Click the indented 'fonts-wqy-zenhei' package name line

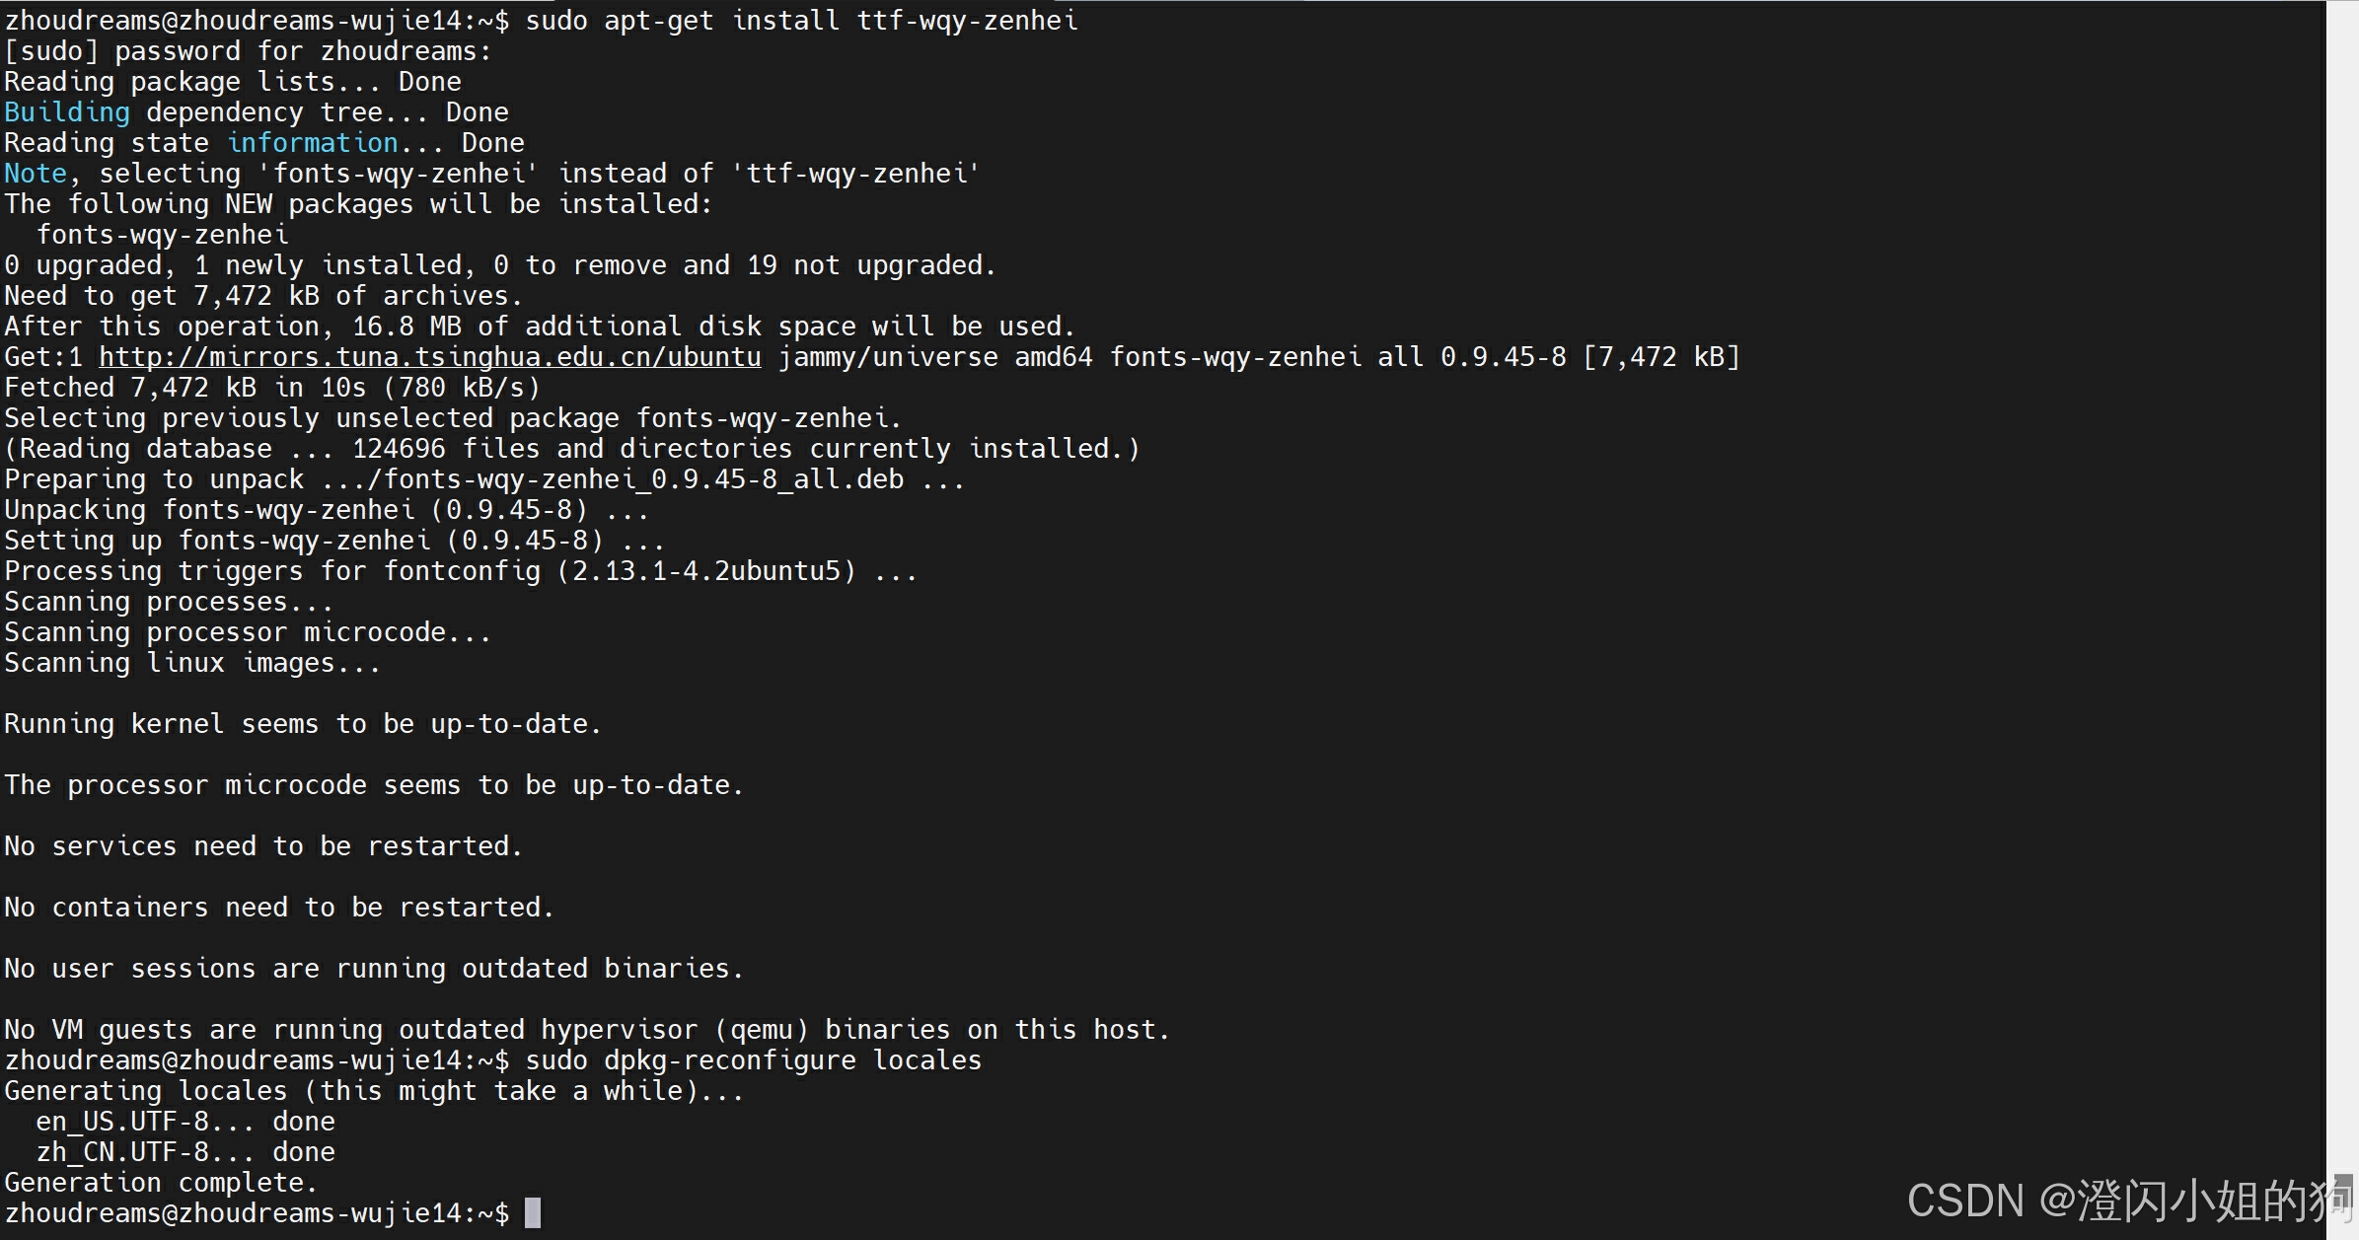[163, 235]
